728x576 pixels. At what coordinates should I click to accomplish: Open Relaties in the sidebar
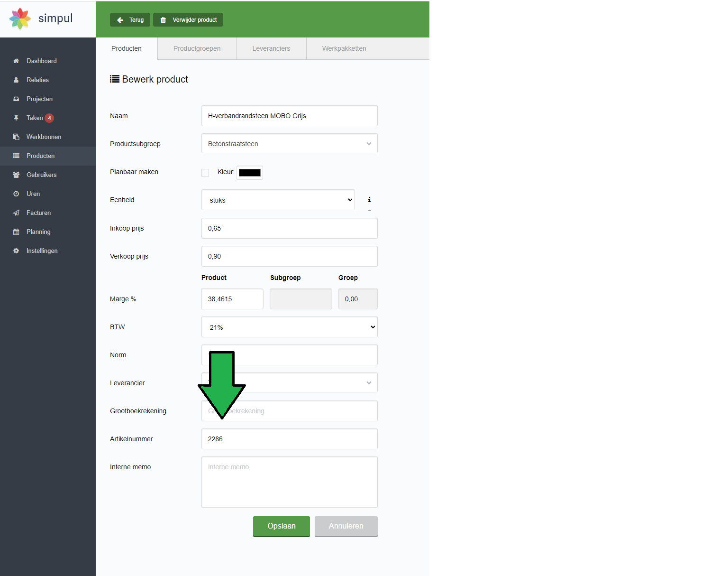click(x=48, y=80)
